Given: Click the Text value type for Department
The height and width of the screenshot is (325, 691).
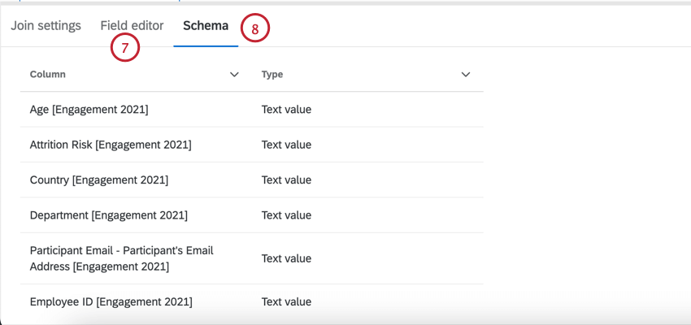Looking at the screenshot, I should pos(286,214).
